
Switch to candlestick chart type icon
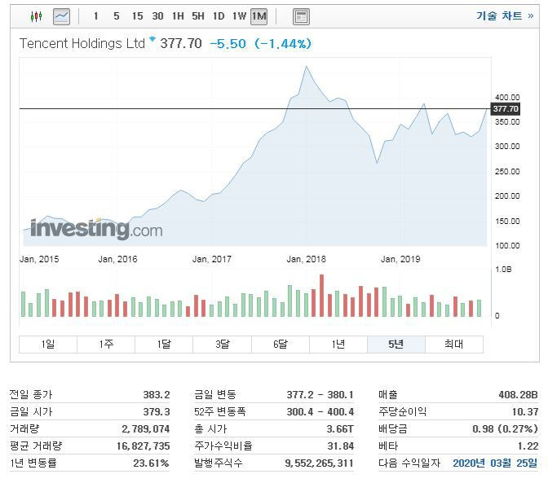[36, 16]
